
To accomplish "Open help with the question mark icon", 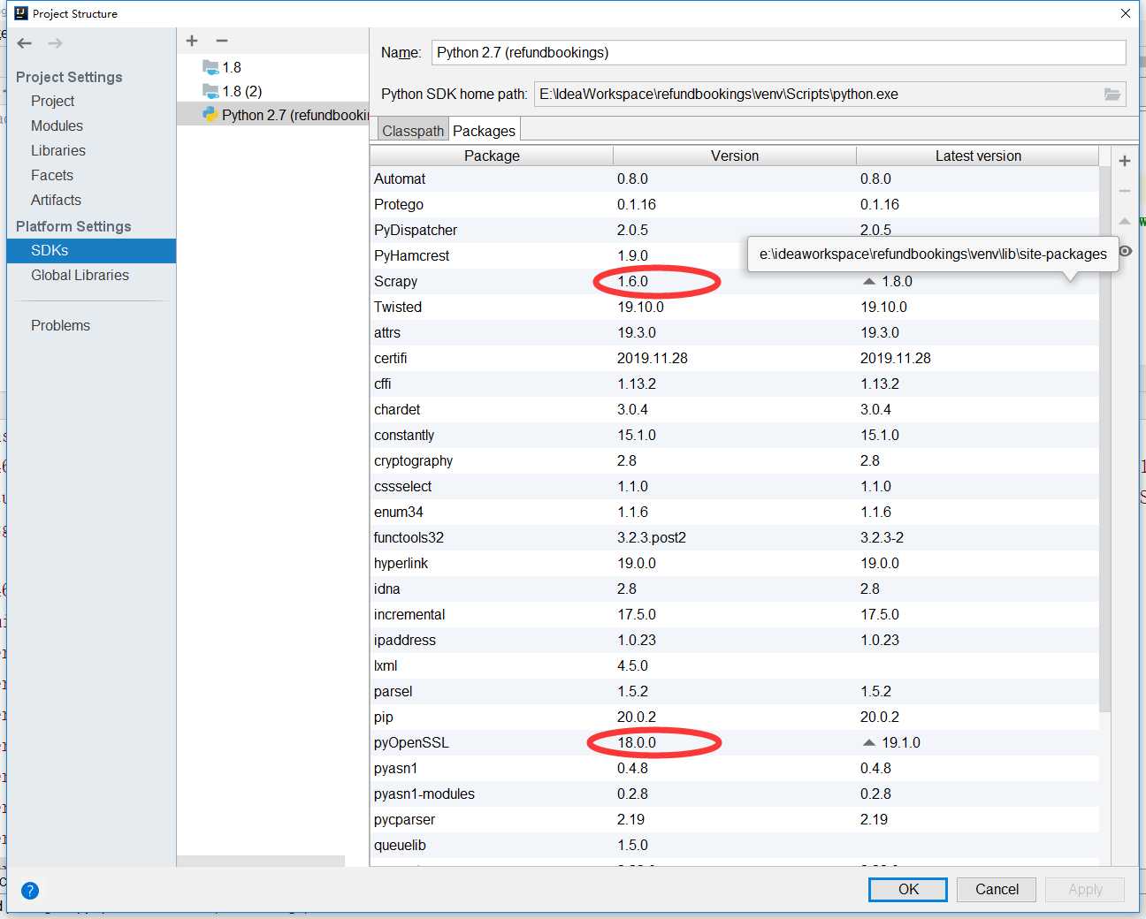I will point(30,891).
